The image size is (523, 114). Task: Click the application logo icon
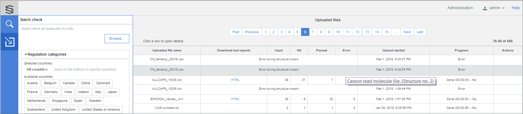[9, 9]
